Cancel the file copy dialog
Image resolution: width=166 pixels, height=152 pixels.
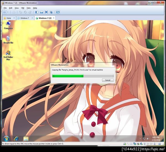[x=108, y=80]
